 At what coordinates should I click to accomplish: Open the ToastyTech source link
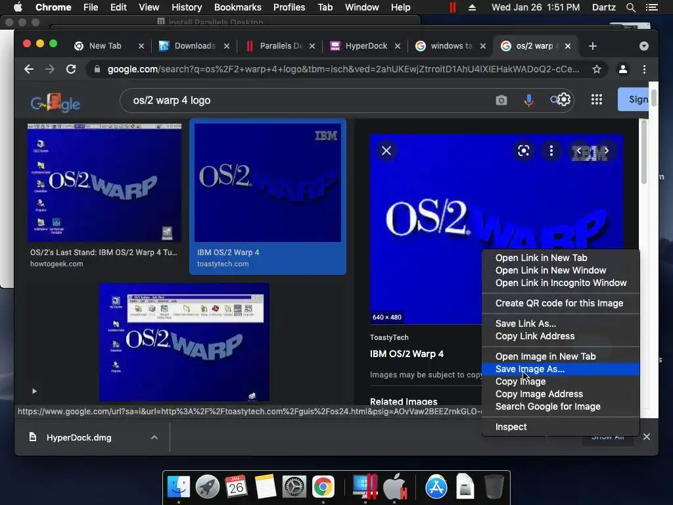tap(389, 337)
